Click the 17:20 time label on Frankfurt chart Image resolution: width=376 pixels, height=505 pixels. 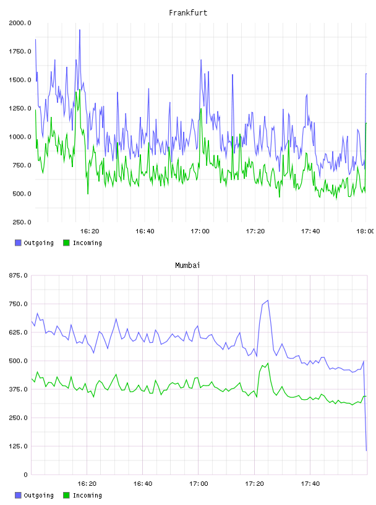point(255,231)
